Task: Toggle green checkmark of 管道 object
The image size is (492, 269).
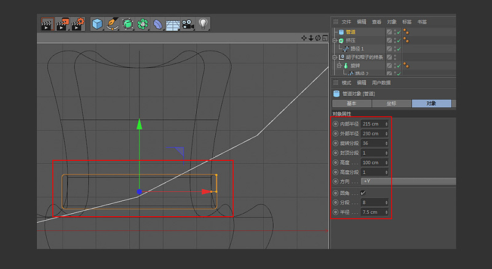Action: coord(398,31)
